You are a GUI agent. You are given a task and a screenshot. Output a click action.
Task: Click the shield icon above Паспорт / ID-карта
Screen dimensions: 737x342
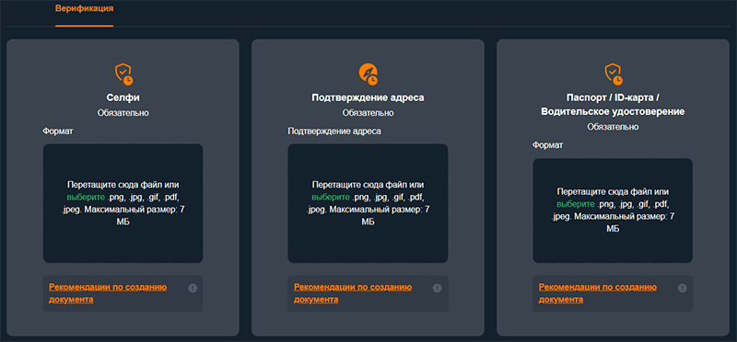(613, 74)
